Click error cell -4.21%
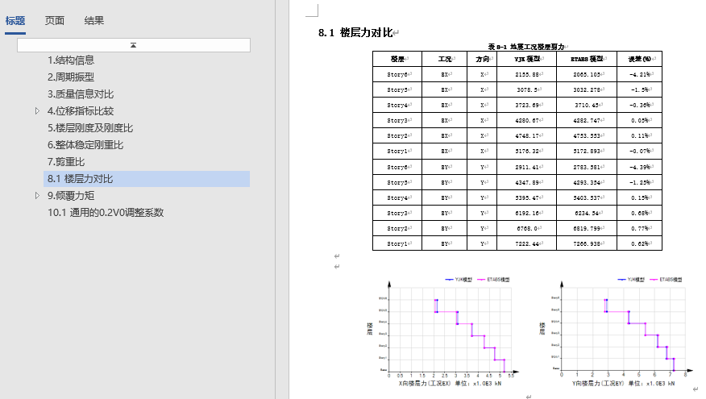Screen dimensions: 706x399 (639, 75)
